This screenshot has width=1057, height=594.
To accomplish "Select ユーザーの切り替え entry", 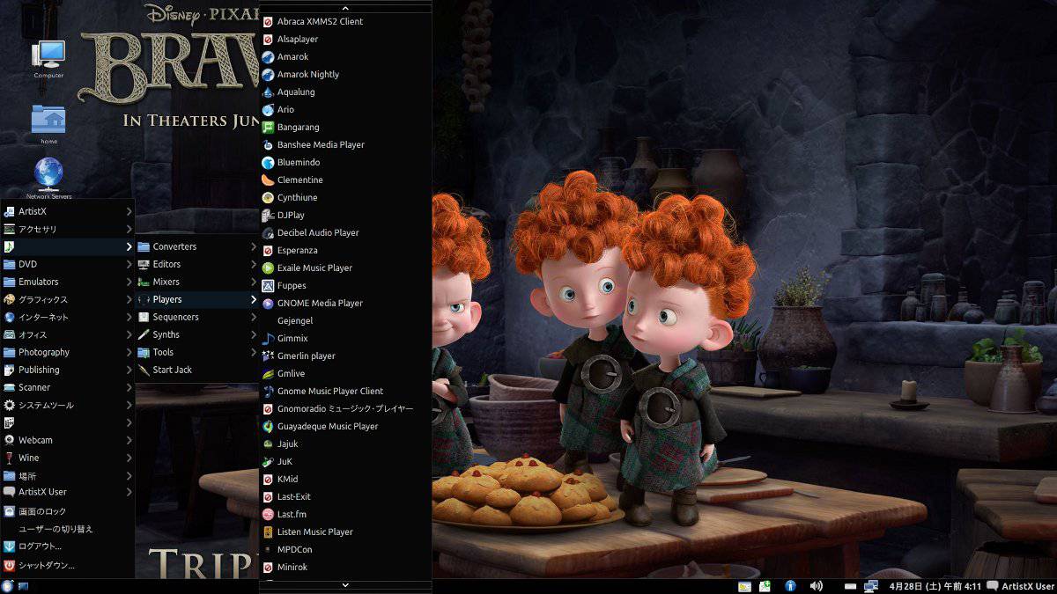I will [68, 529].
